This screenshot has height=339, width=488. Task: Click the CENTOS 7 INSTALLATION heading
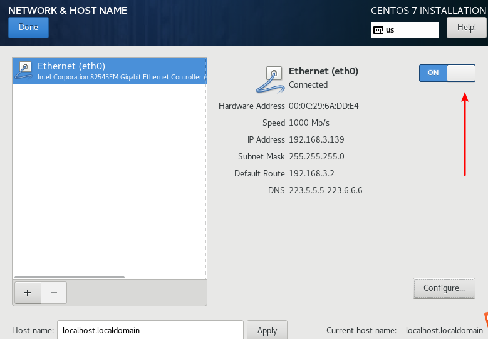[x=428, y=10]
